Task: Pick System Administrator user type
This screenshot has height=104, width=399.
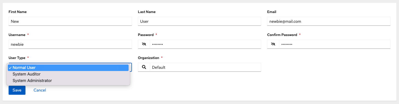Action: click(x=32, y=81)
